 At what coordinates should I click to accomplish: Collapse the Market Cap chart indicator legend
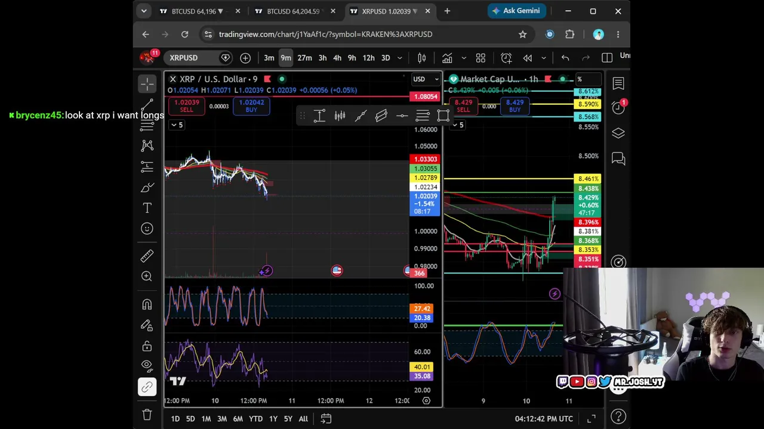pyautogui.click(x=457, y=125)
